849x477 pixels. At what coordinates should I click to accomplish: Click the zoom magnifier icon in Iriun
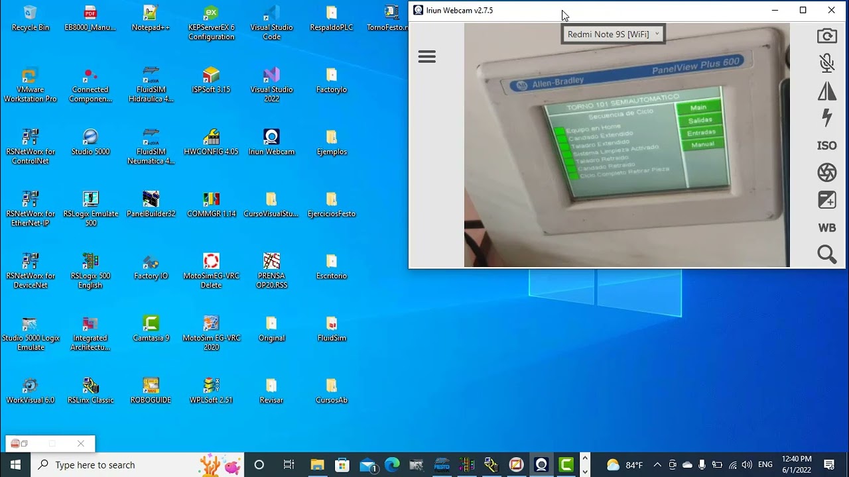tap(826, 254)
